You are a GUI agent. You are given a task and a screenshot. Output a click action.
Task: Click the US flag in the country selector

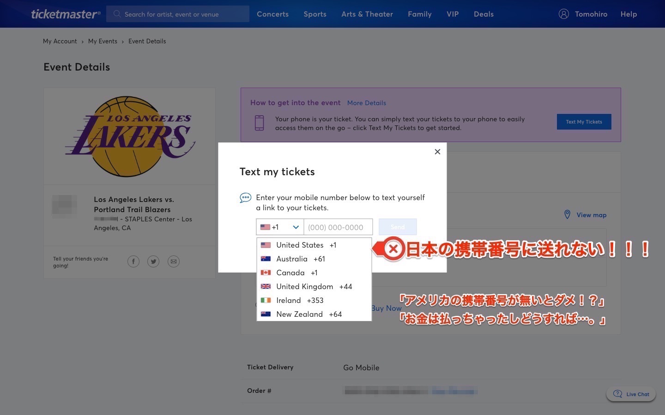(x=265, y=227)
